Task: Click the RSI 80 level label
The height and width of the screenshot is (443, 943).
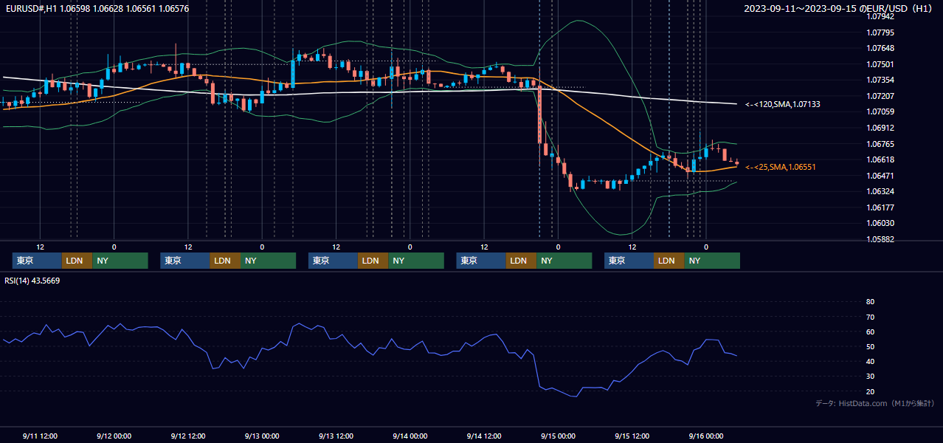Action: 870,302
